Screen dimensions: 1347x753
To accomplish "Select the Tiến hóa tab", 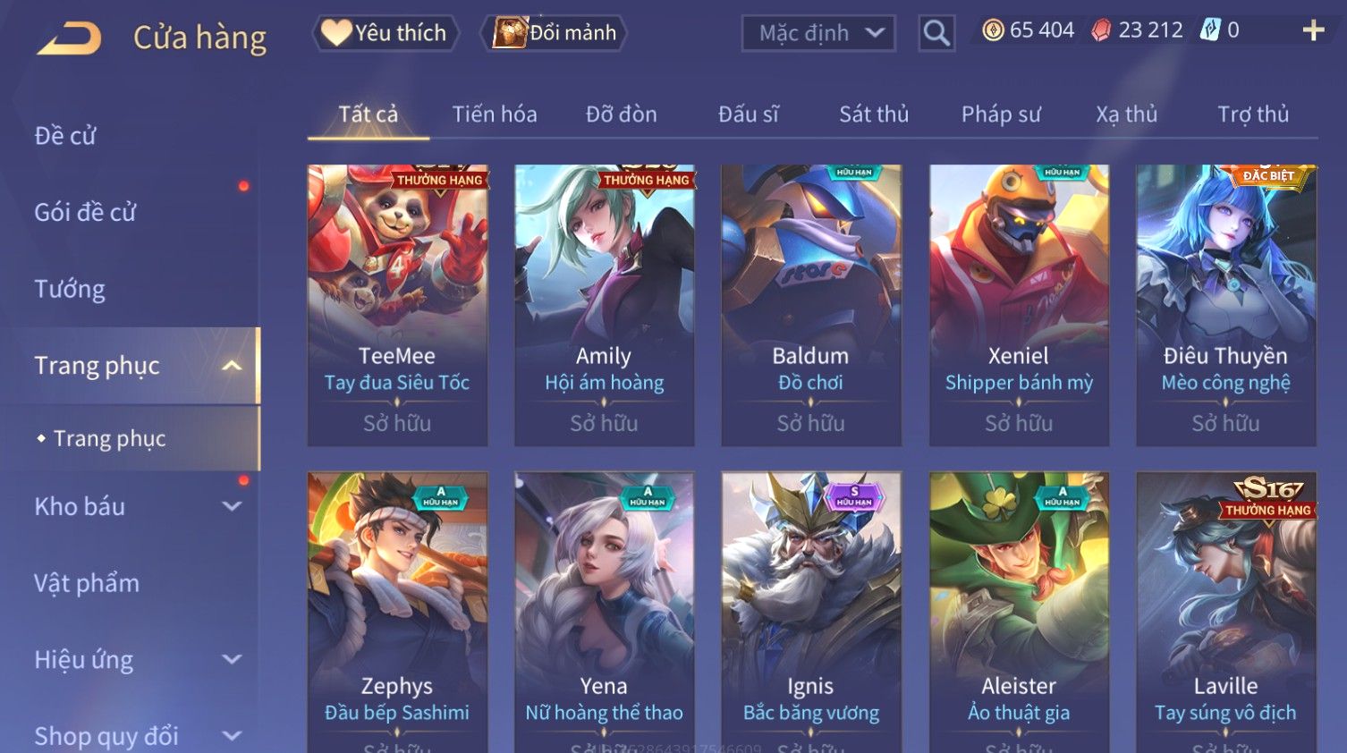I will pyautogui.click(x=495, y=114).
